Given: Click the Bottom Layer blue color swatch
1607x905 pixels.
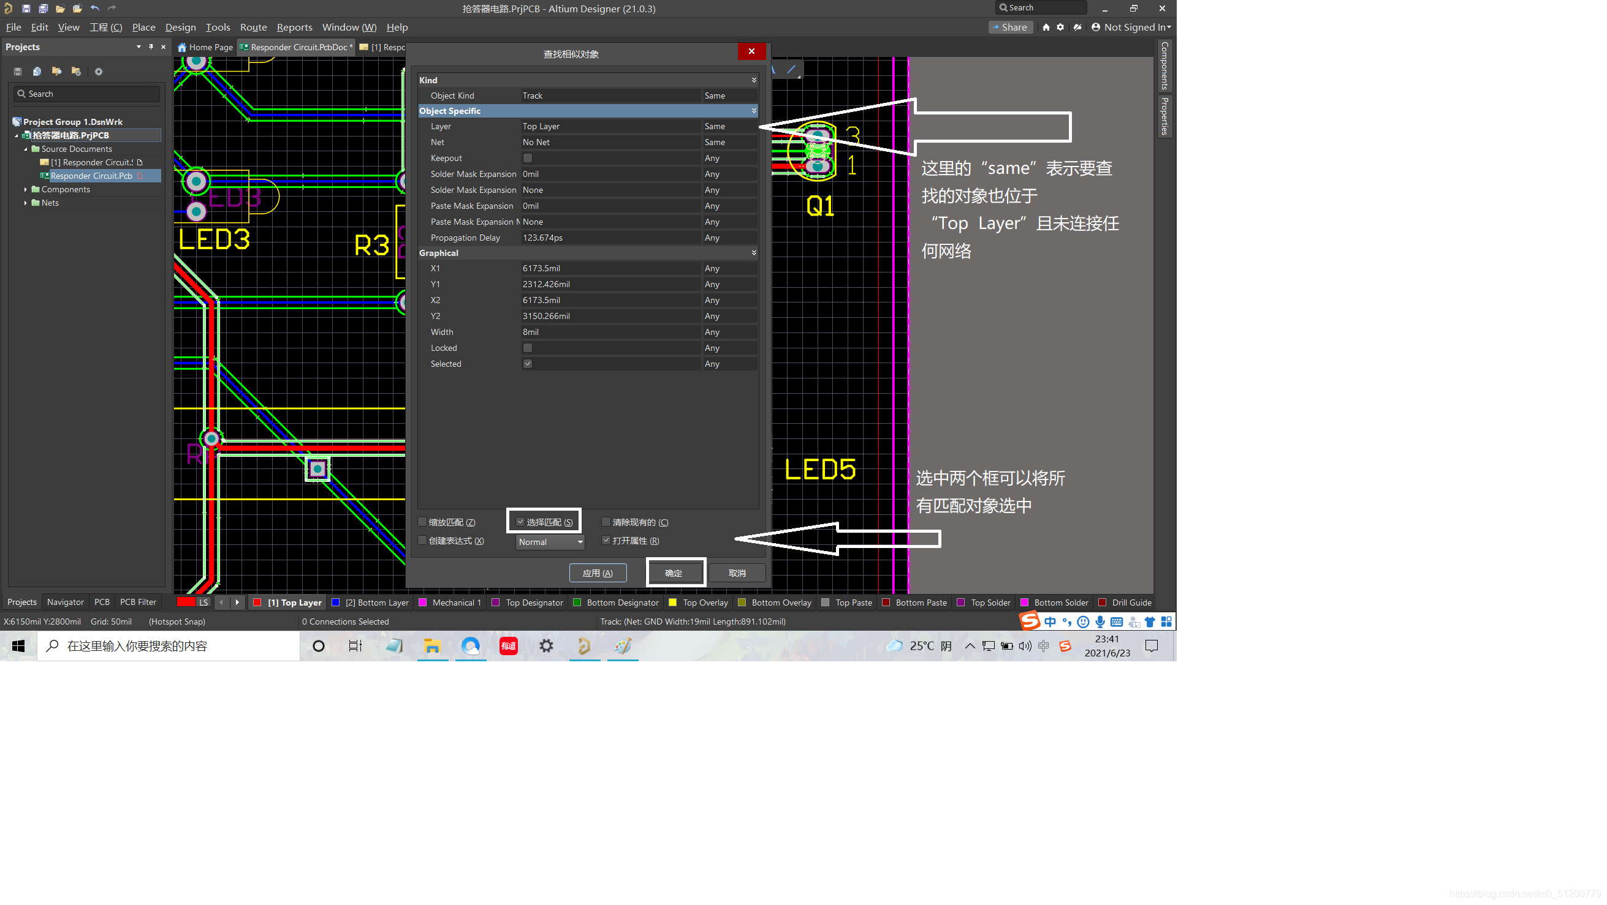Looking at the screenshot, I should (336, 602).
